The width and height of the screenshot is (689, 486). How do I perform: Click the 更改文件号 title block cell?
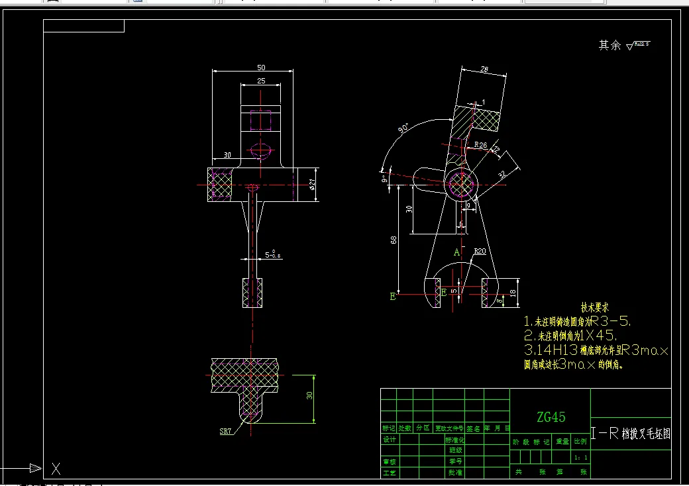[x=449, y=428]
